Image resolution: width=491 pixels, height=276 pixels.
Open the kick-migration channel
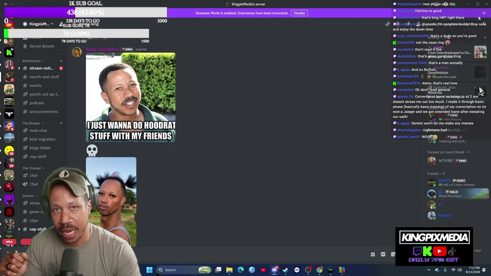click(41, 139)
